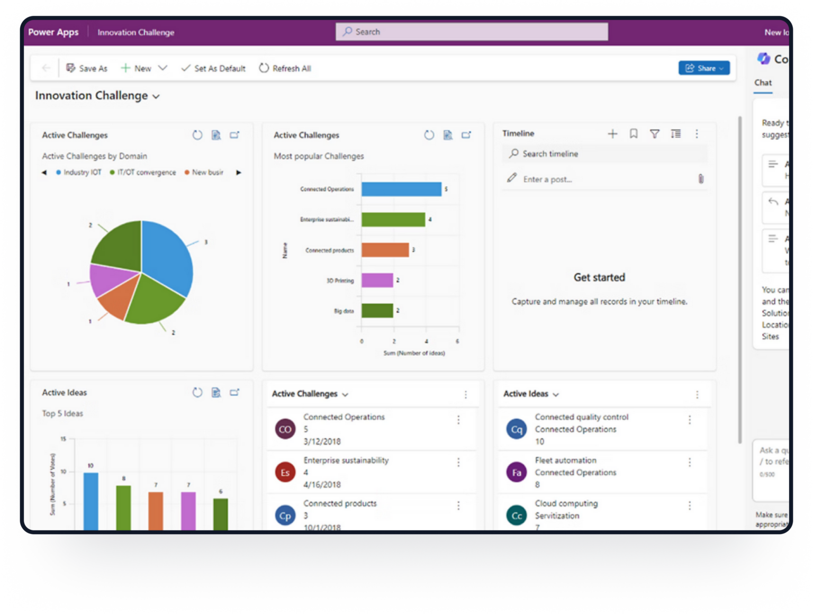
Task: Expand the Most popular Challenges chart to full view
Action: tap(466, 135)
